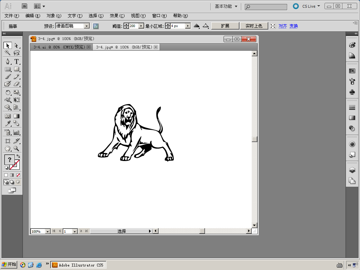Enable Draw Behind mode
360x270 pixels.
click(12, 182)
